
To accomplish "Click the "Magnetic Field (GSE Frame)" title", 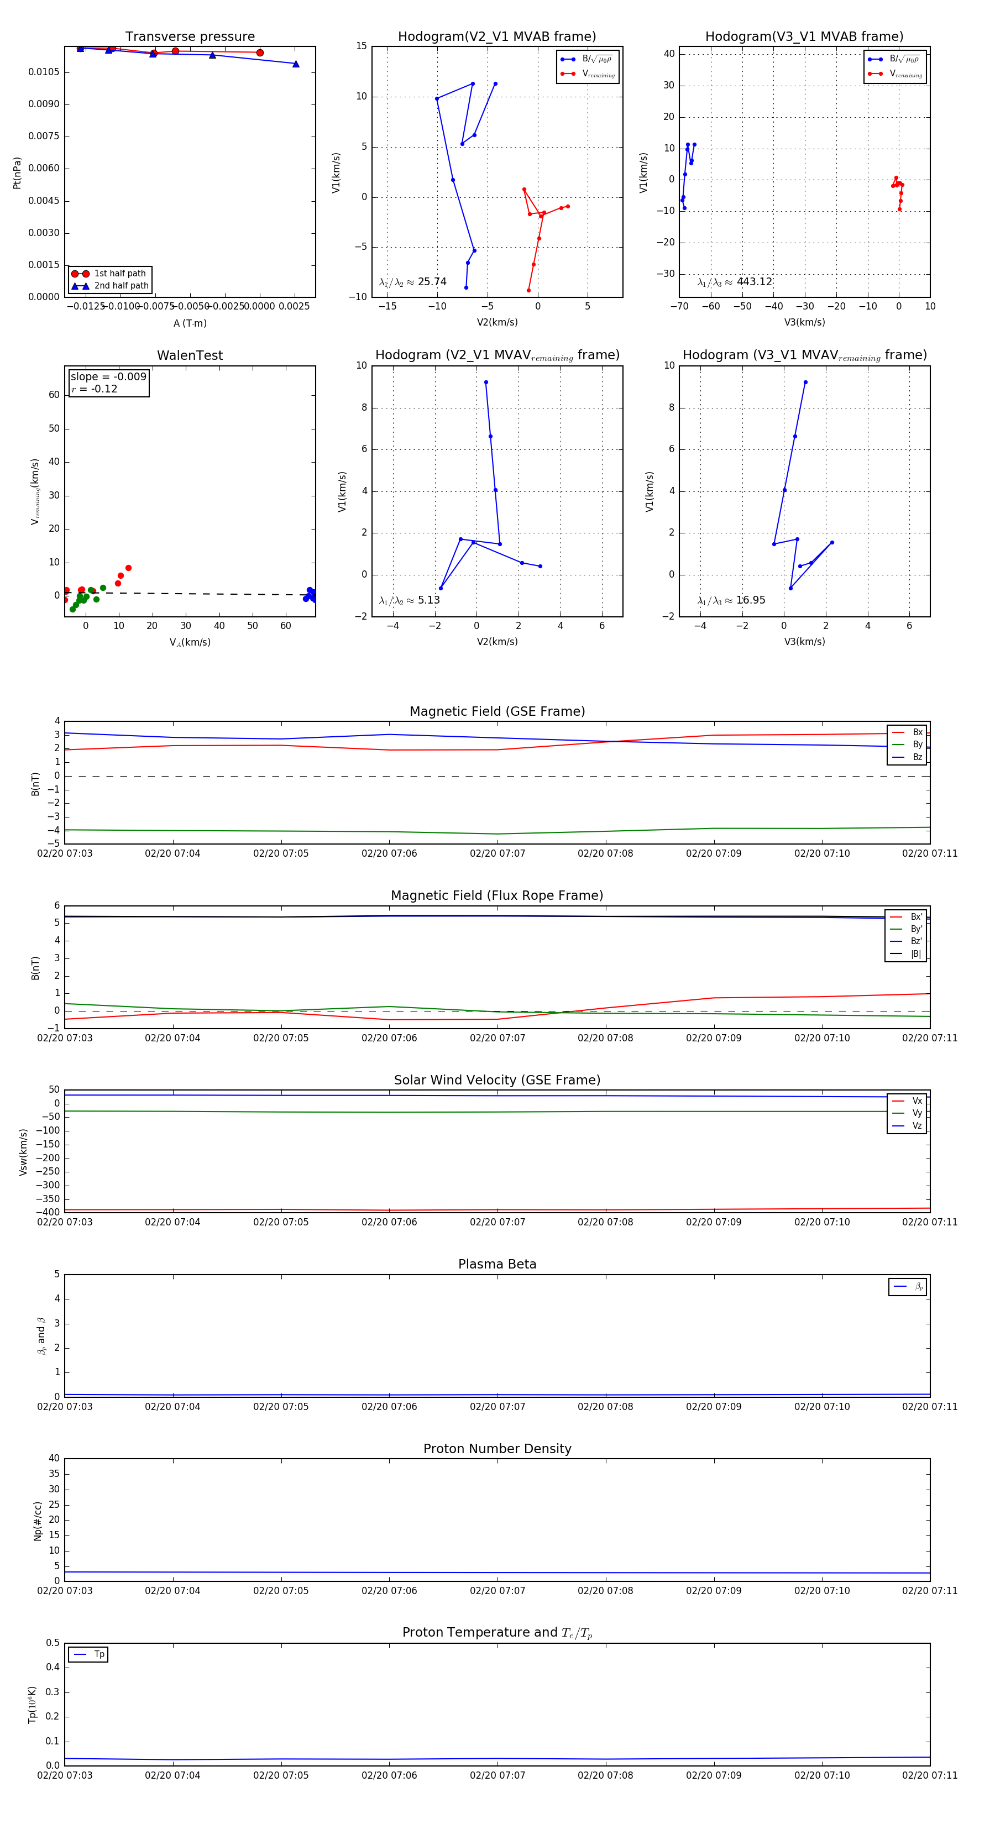I will 497,711.
